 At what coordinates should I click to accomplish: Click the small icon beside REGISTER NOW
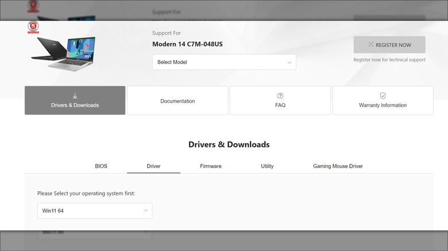[x=371, y=45]
